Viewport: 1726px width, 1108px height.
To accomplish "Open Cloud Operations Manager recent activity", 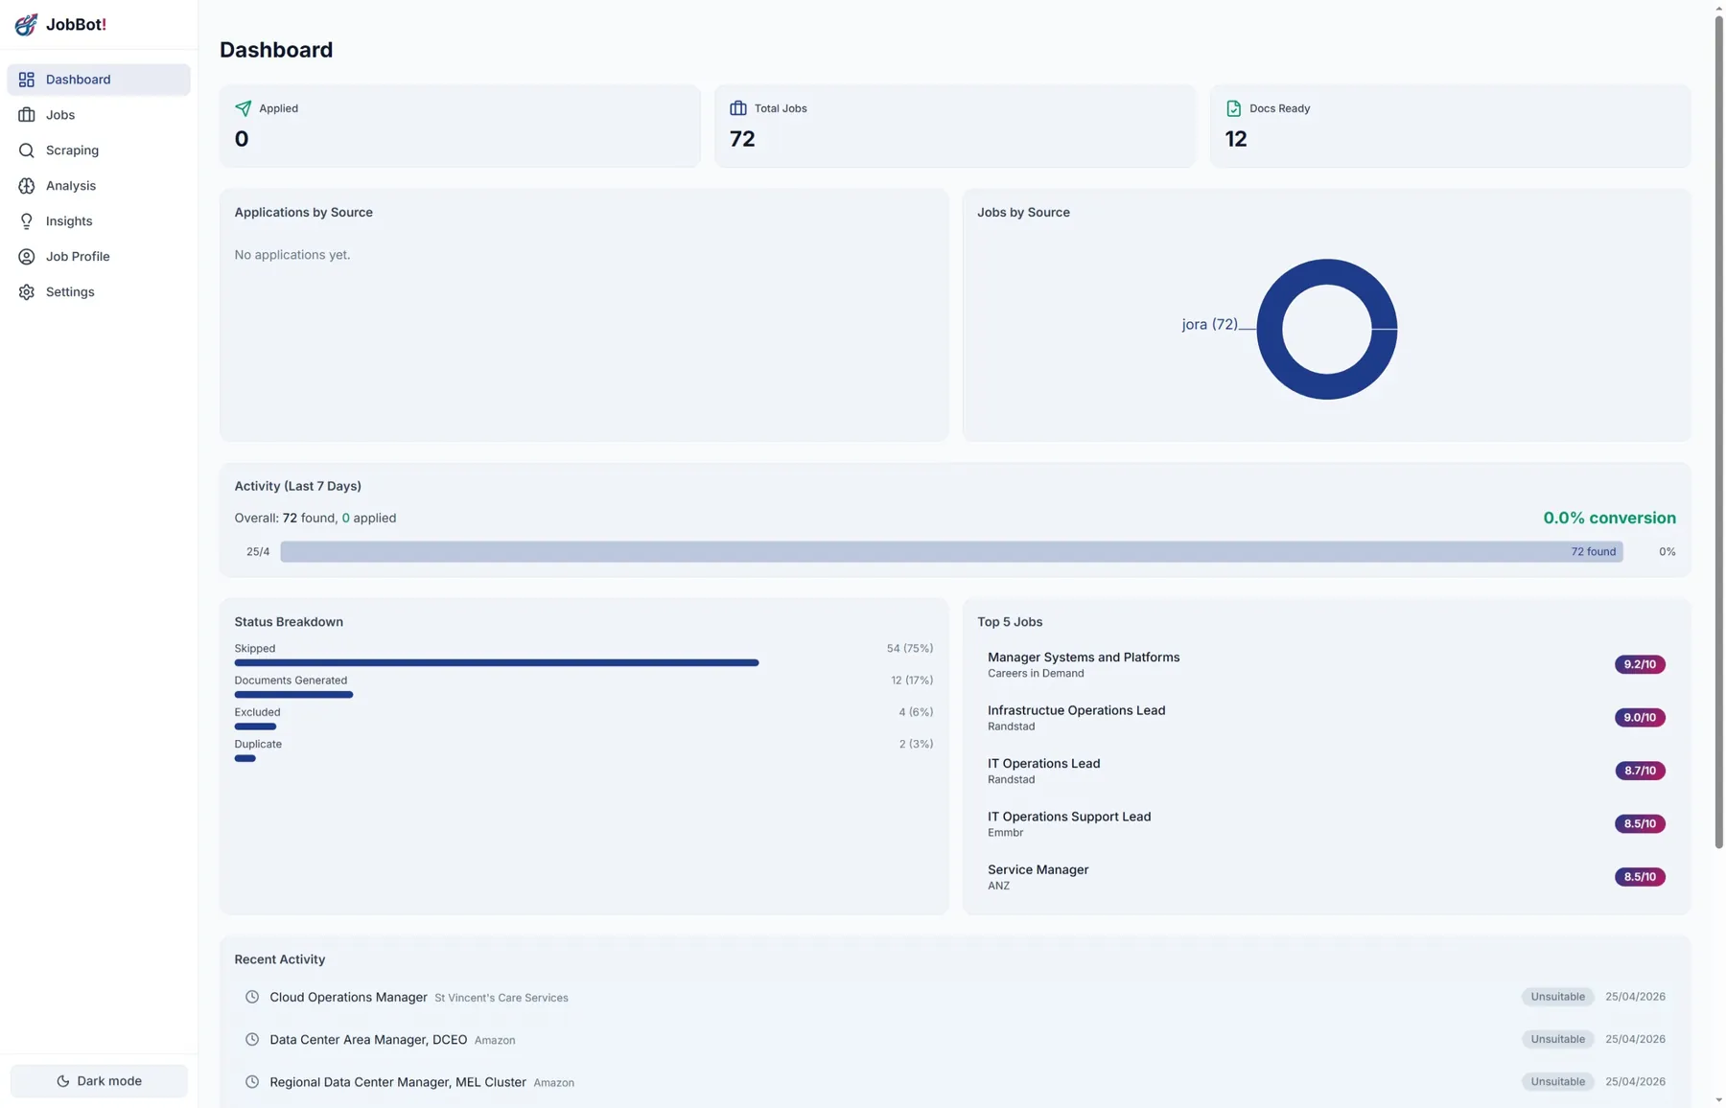I will click(955, 997).
